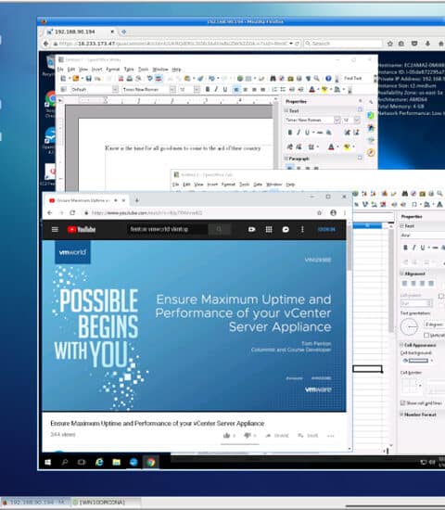The height and width of the screenshot is (510, 445).
Task: Click the Firefox bookmark star icon
Action: pos(389,44)
